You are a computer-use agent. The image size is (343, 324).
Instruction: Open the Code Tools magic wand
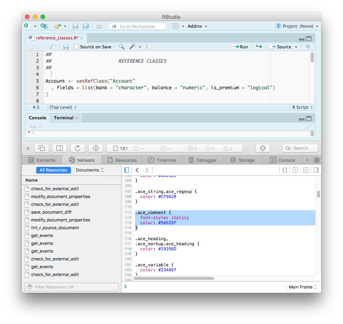132,46
